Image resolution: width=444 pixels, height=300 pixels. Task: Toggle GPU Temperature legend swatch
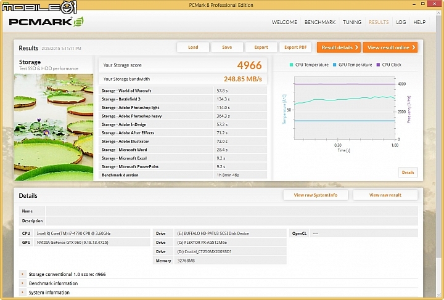click(334, 65)
